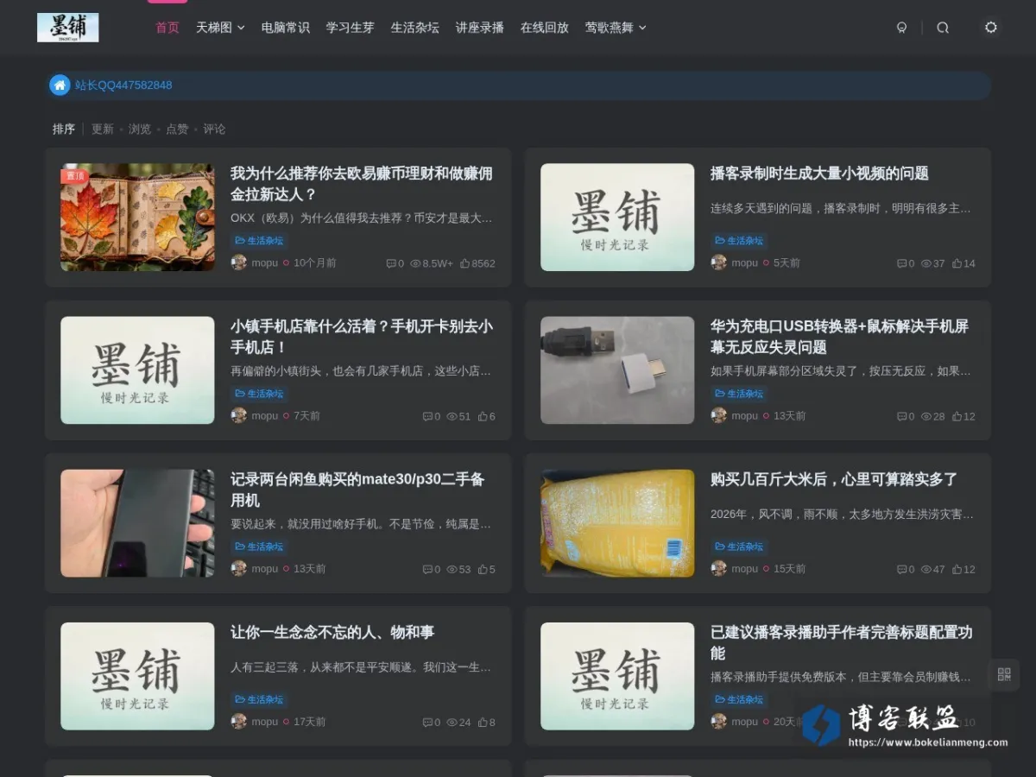Click like icon showing 14 on 播客录制 post
The width and height of the screenshot is (1036, 777).
coord(957,263)
